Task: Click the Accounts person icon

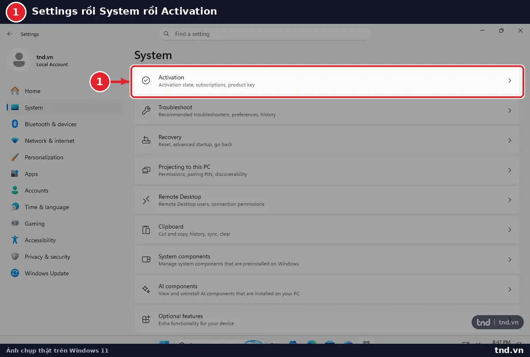Action: (15, 190)
